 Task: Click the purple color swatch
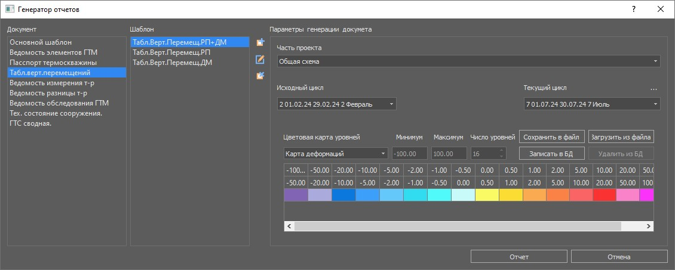pos(296,195)
